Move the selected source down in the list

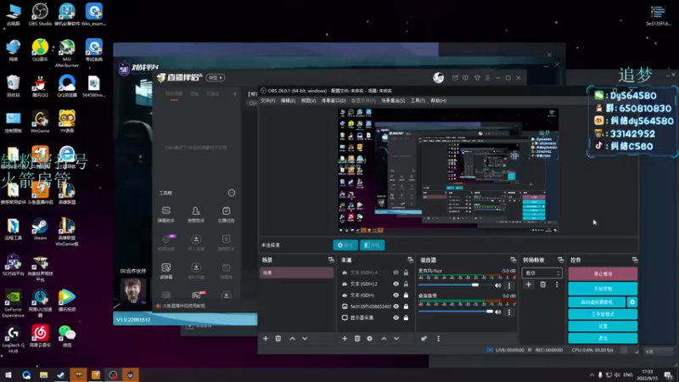point(396,338)
